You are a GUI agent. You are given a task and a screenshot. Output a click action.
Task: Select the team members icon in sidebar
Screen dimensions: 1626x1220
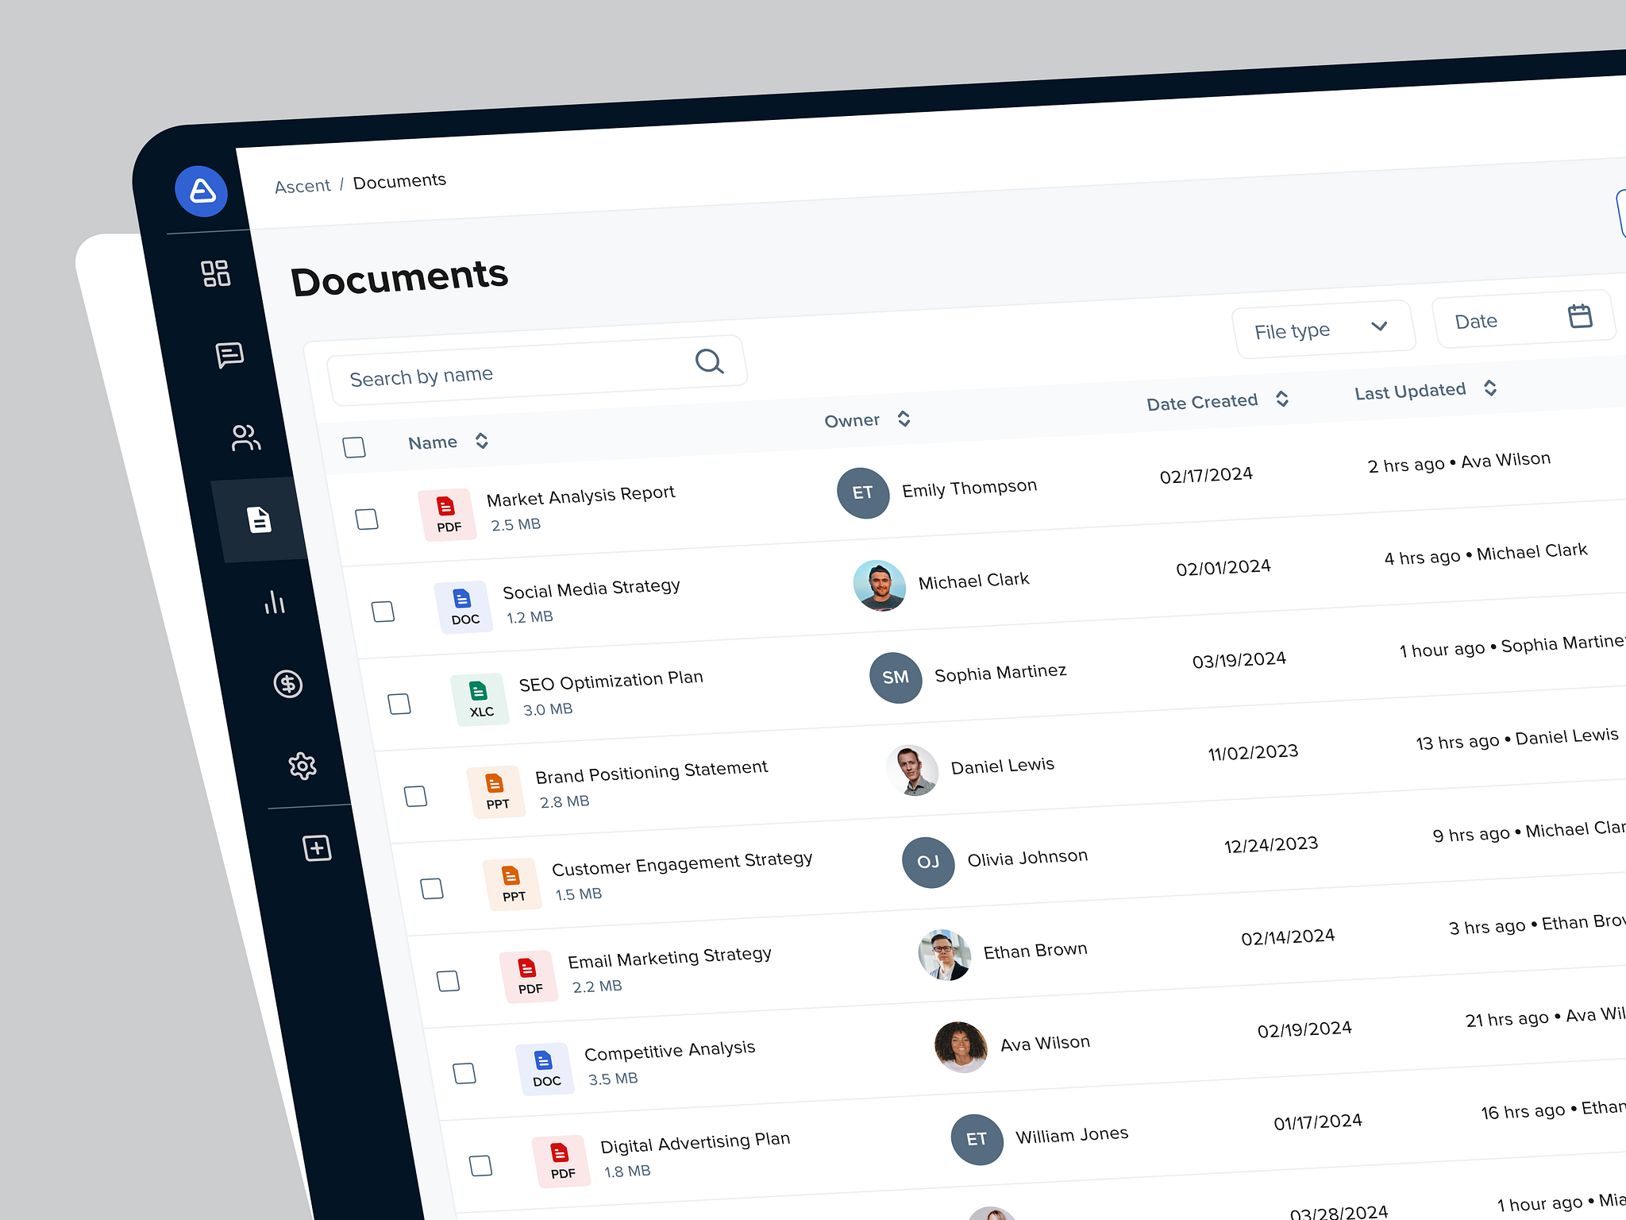tap(246, 438)
